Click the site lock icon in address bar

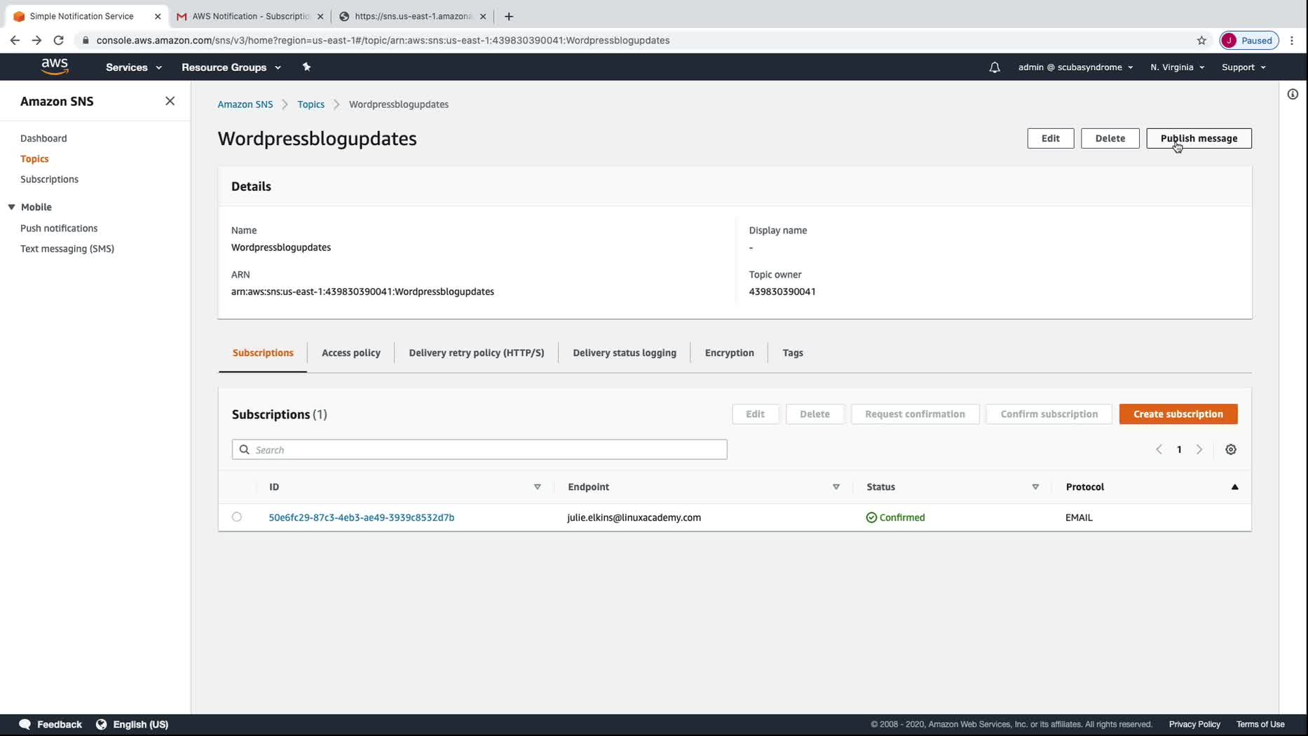tap(86, 40)
